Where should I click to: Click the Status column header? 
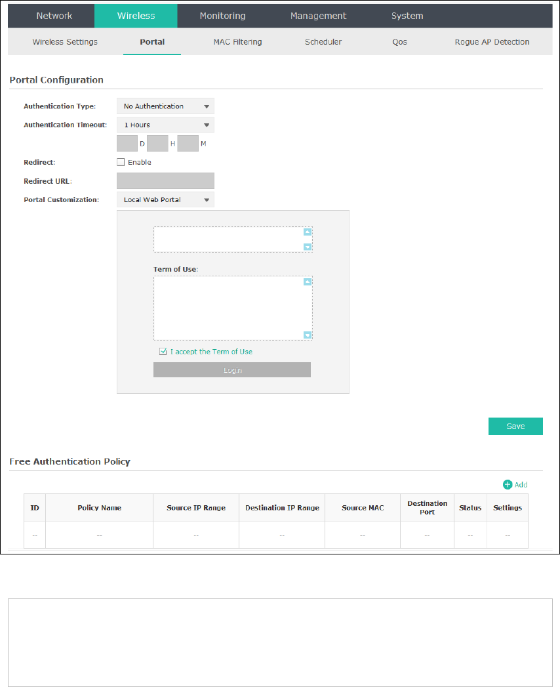(470, 508)
